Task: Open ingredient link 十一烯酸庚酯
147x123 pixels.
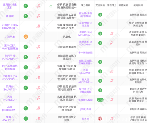Action: [86, 53]
